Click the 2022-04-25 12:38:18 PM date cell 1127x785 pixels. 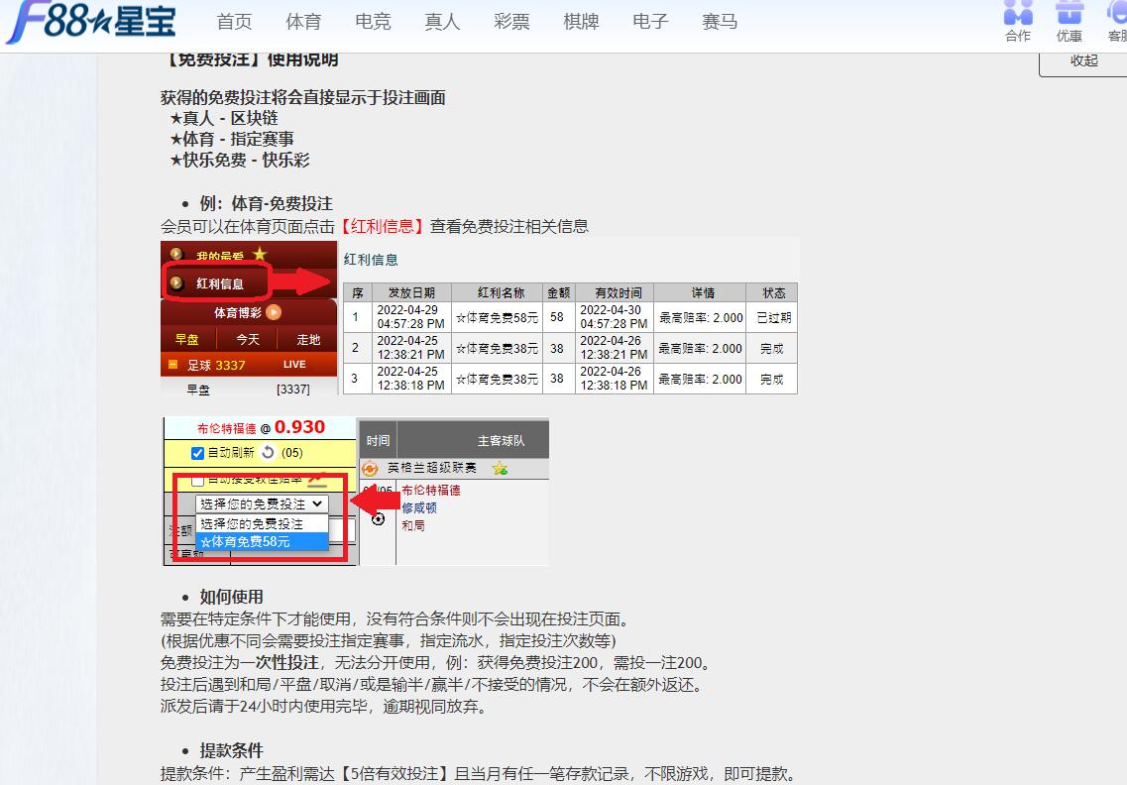411,379
